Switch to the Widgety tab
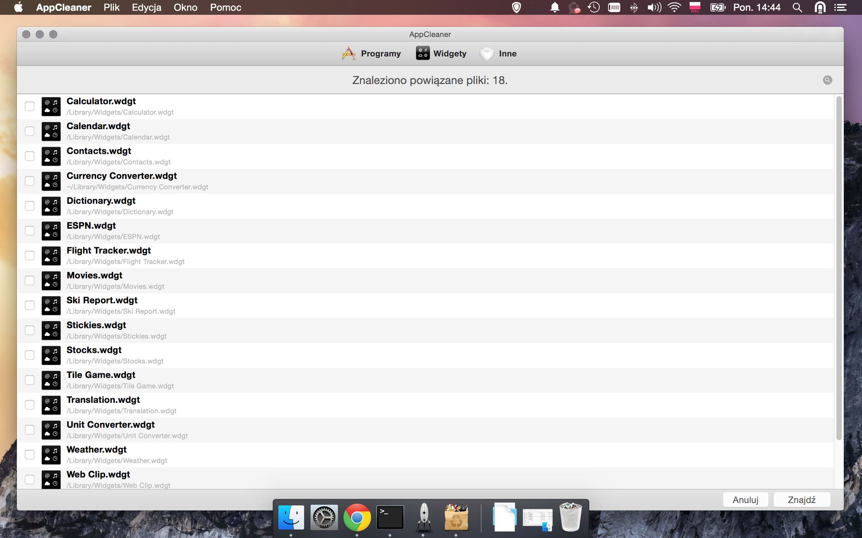The image size is (862, 538). [441, 54]
